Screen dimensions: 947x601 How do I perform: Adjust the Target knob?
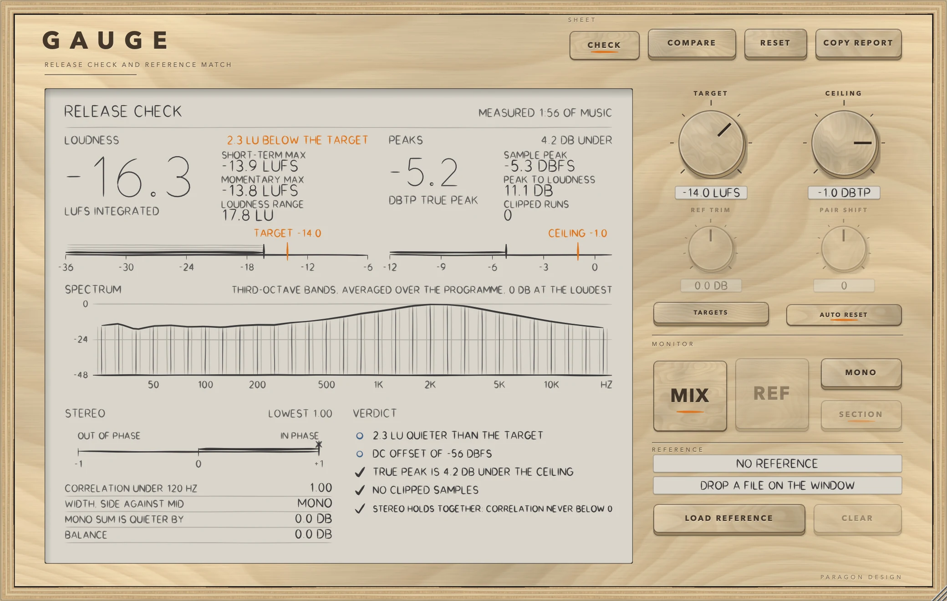point(711,143)
